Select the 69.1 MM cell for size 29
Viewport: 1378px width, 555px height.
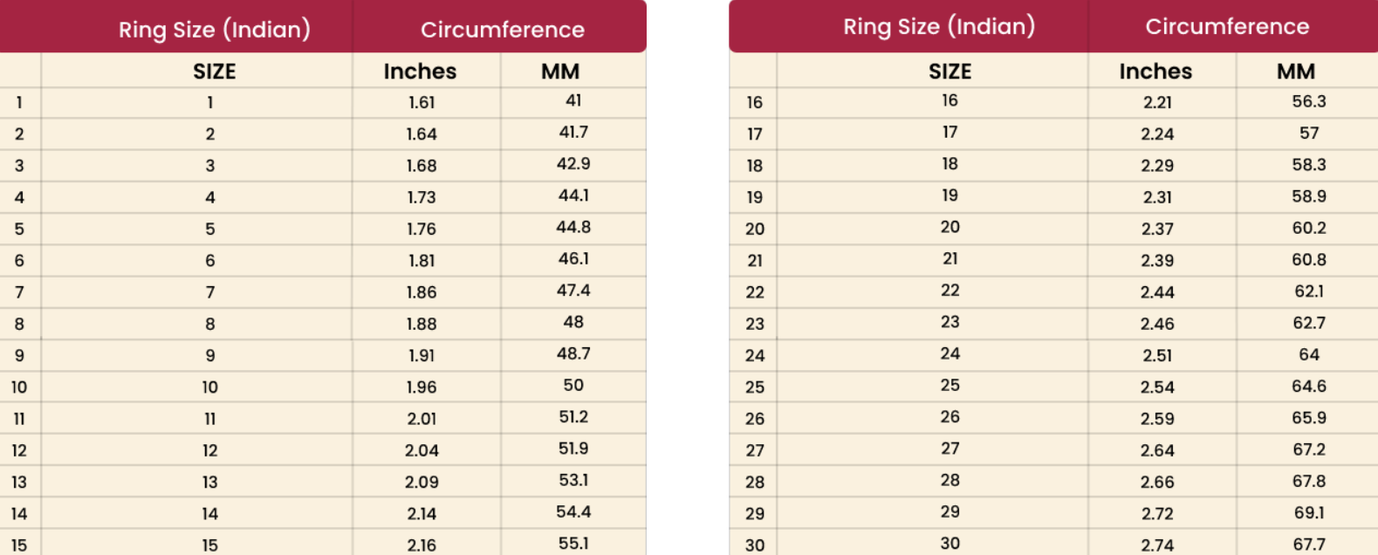(x=1308, y=512)
